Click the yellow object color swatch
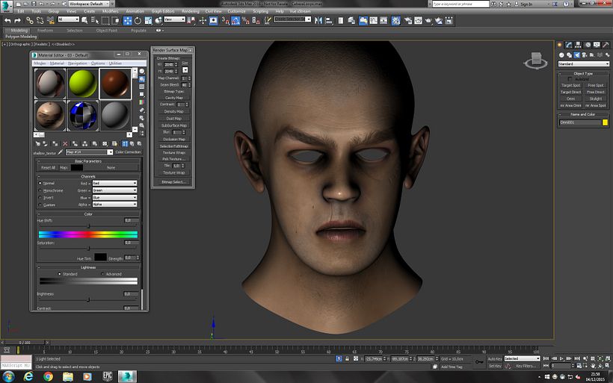Image resolution: width=613 pixels, height=383 pixels. pos(605,122)
